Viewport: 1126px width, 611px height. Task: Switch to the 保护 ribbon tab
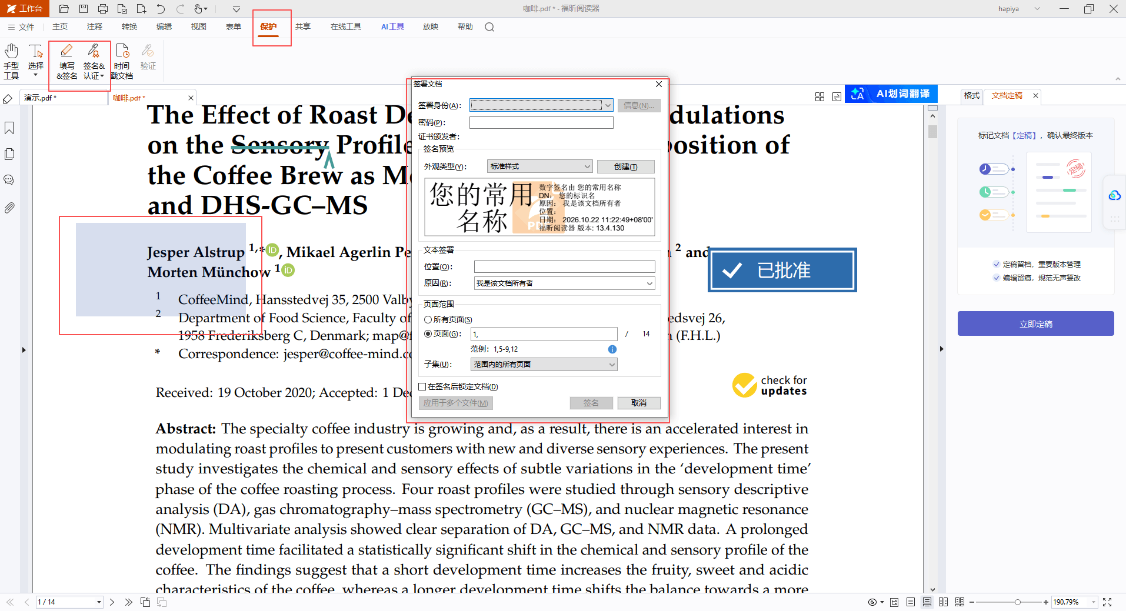coord(268,27)
